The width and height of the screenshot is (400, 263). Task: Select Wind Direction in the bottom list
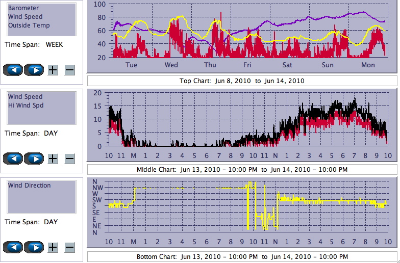[29, 186]
